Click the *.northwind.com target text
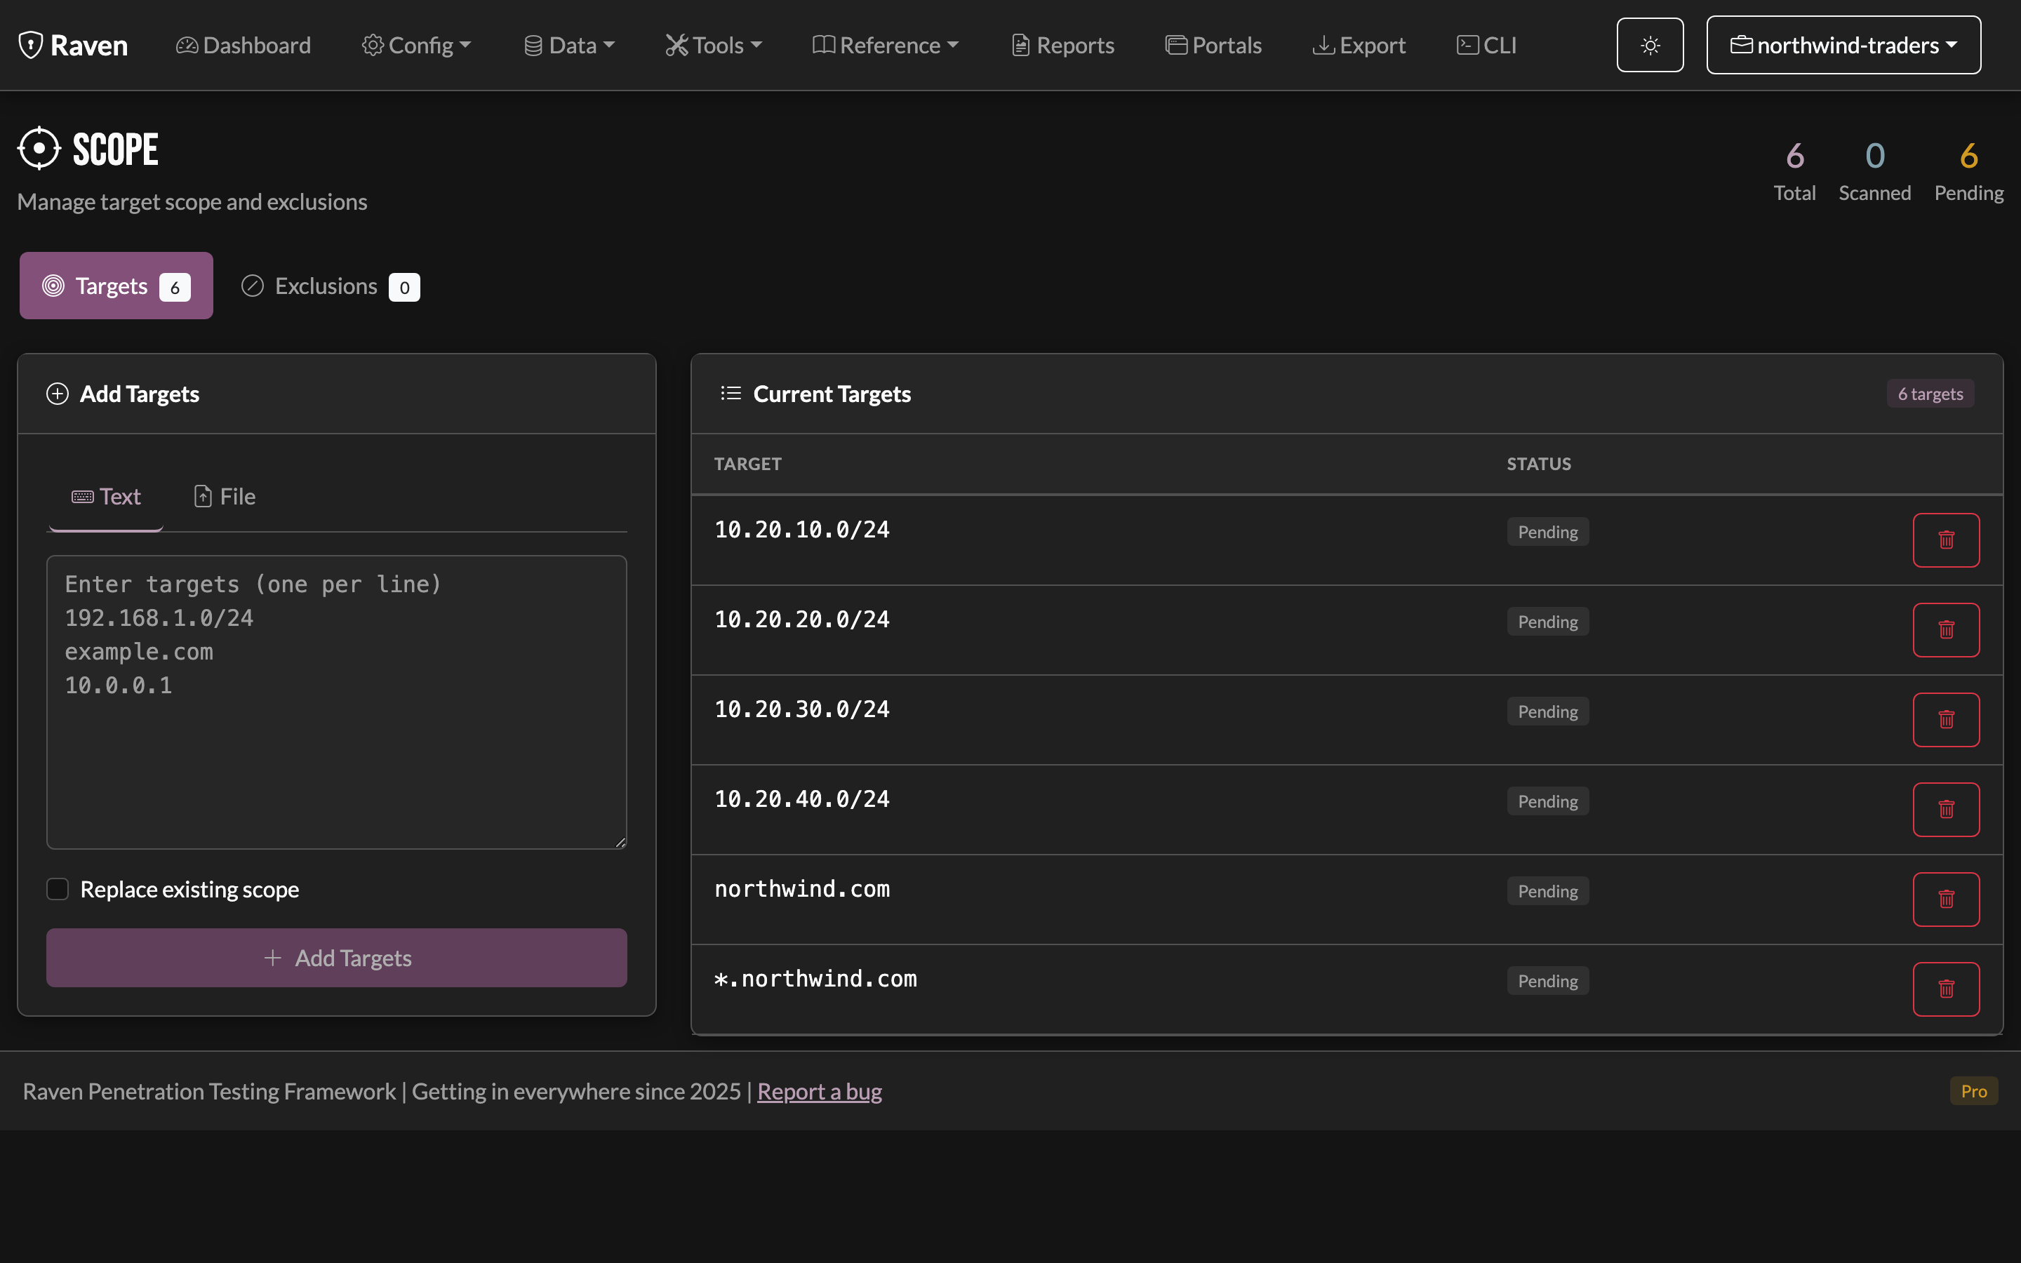Viewport: 2021px width, 1263px height. click(x=815, y=979)
